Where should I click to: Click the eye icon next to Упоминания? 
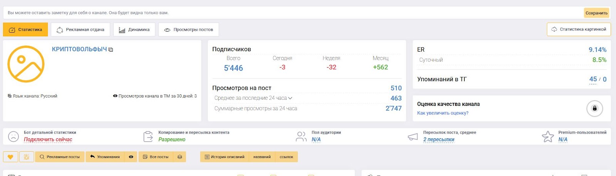pos(131,157)
